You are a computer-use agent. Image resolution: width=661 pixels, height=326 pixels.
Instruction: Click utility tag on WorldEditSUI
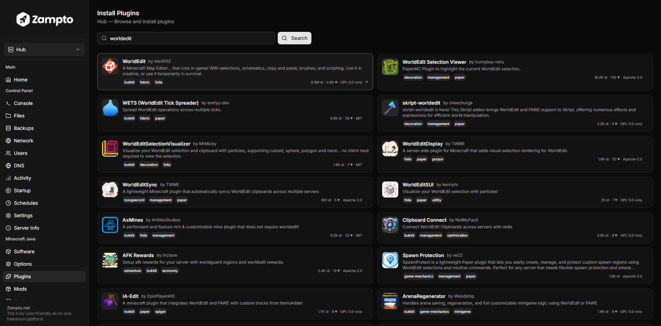click(x=436, y=200)
